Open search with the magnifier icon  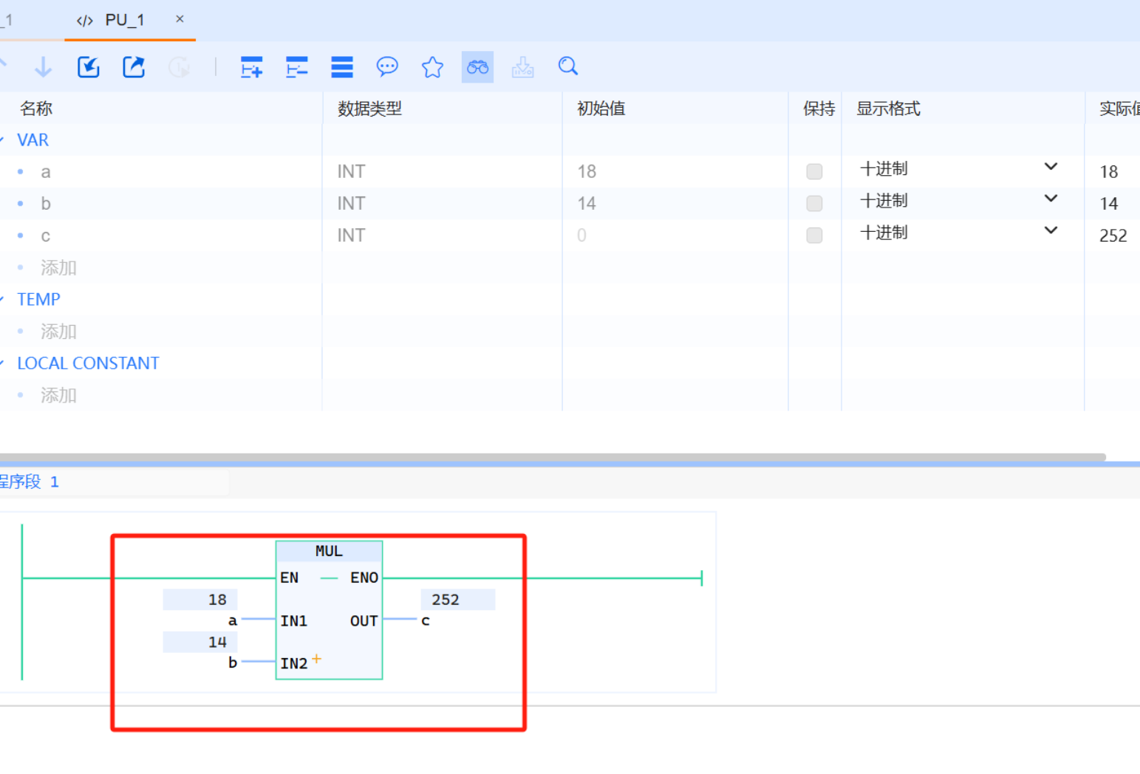point(567,66)
